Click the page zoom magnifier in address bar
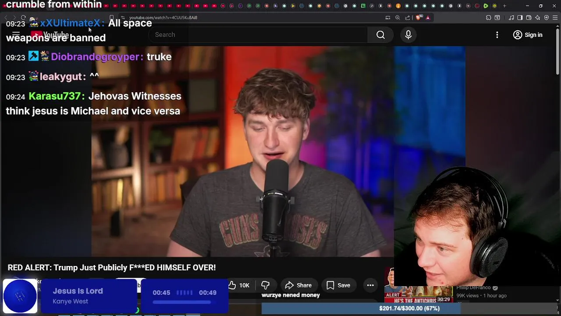The image size is (561, 316). [x=398, y=18]
